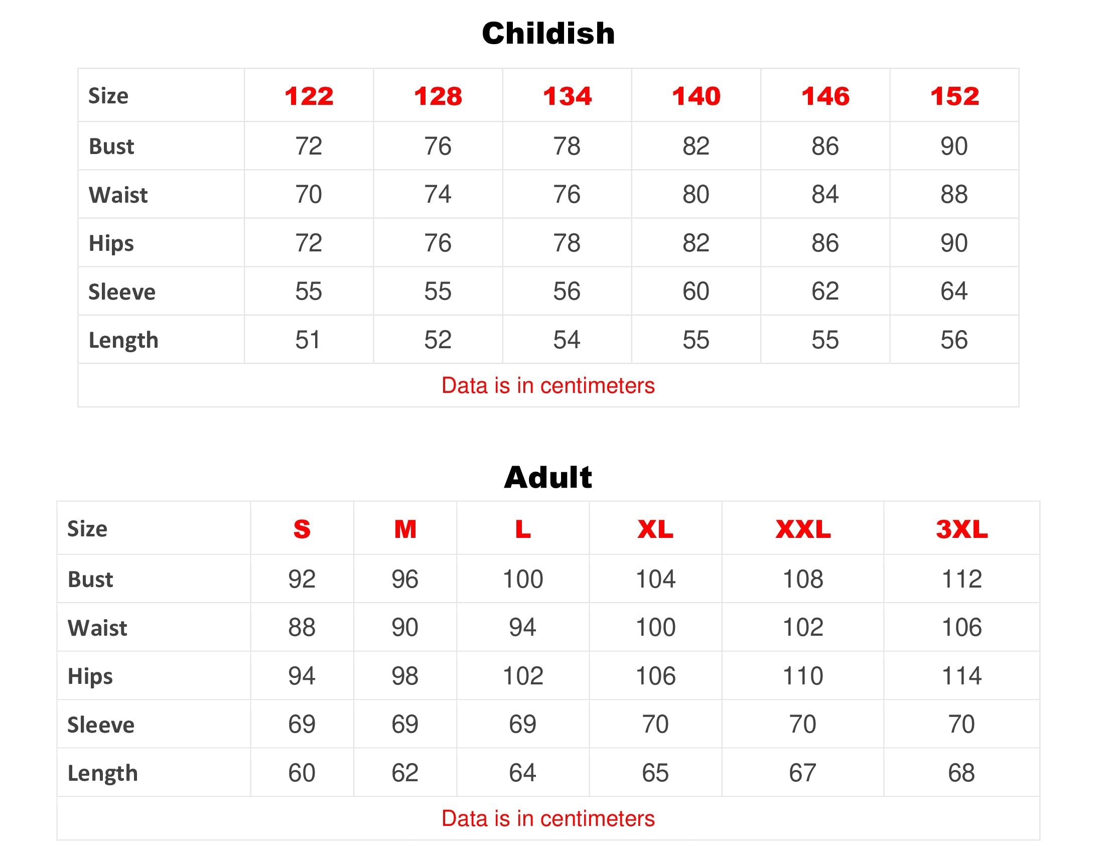Click the 3XL size column header
This screenshot has height=853, width=1104.
(x=961, y=529)
